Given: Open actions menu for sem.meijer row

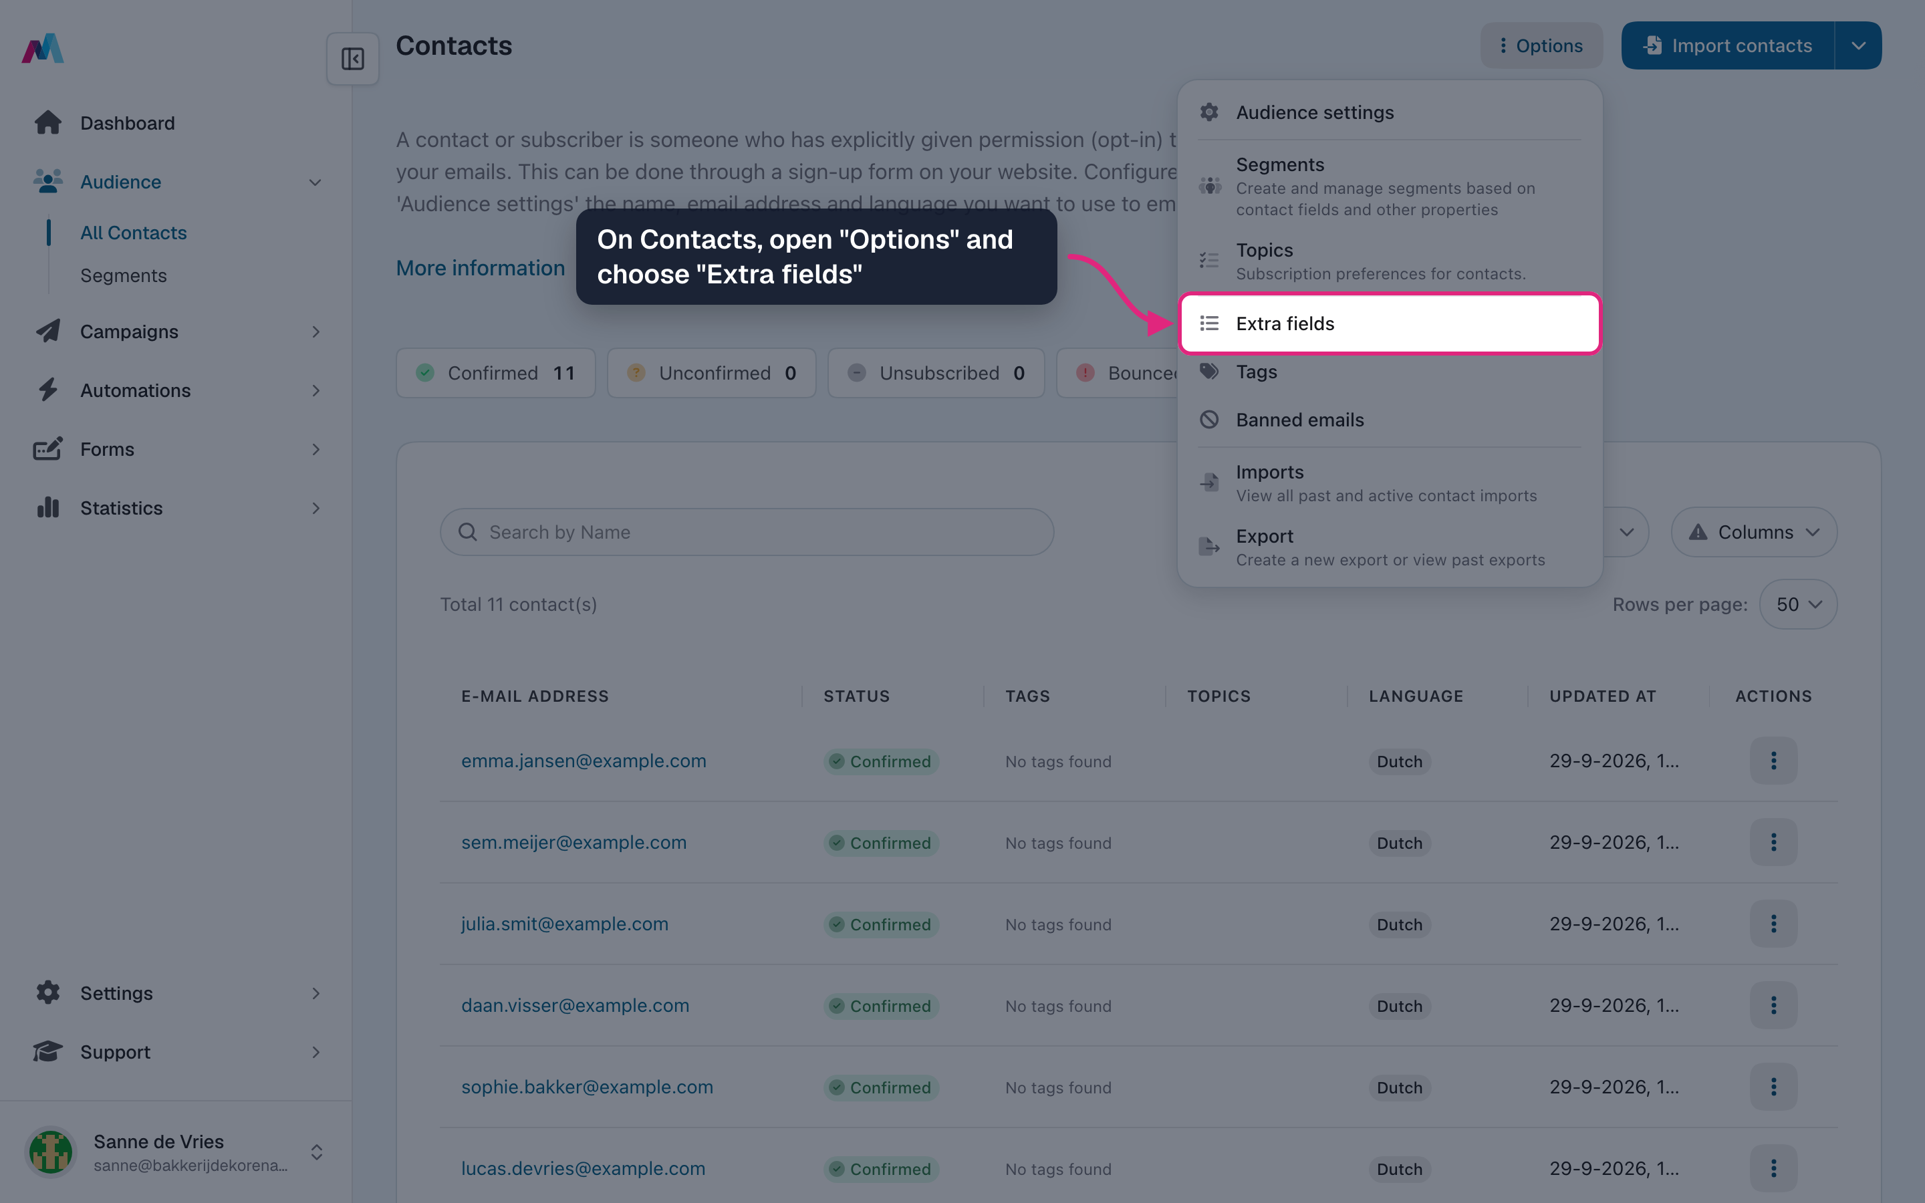Looking at the screenshot, I should point(1773,842).
